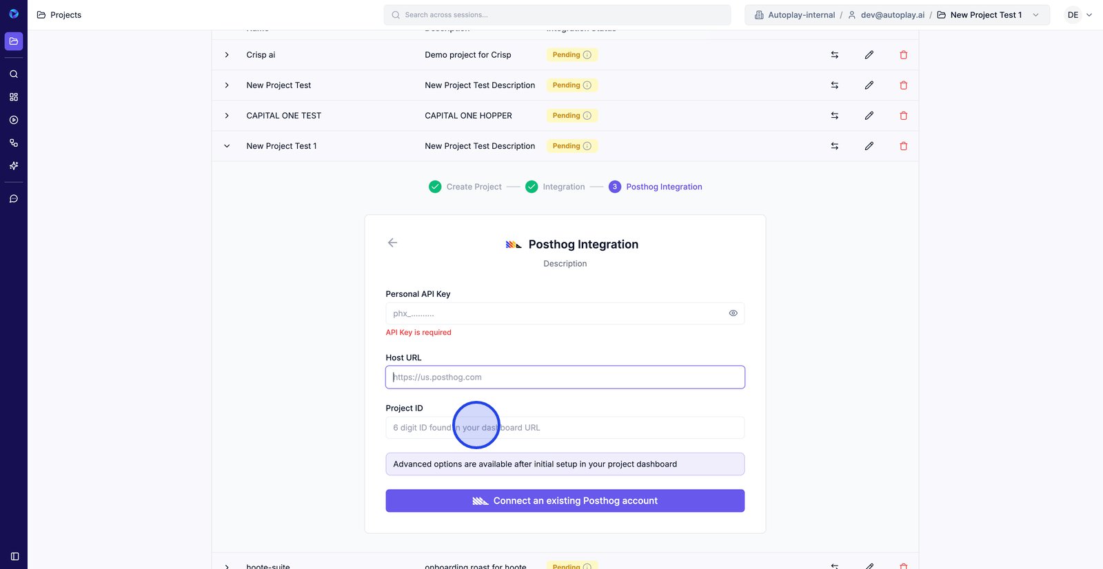Toggle the sidebar panel collapse button
The height and width of the screenshot is (569, 1103).
[x=14, y=556]
